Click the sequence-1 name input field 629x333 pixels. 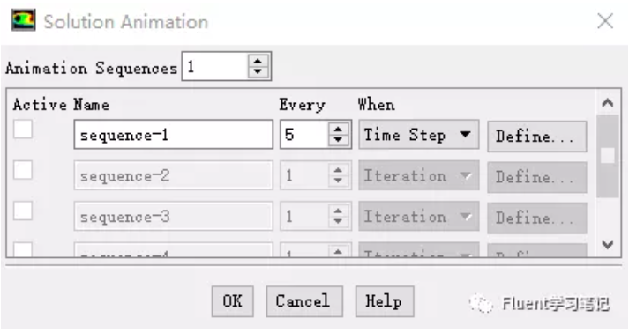point(173,135)
